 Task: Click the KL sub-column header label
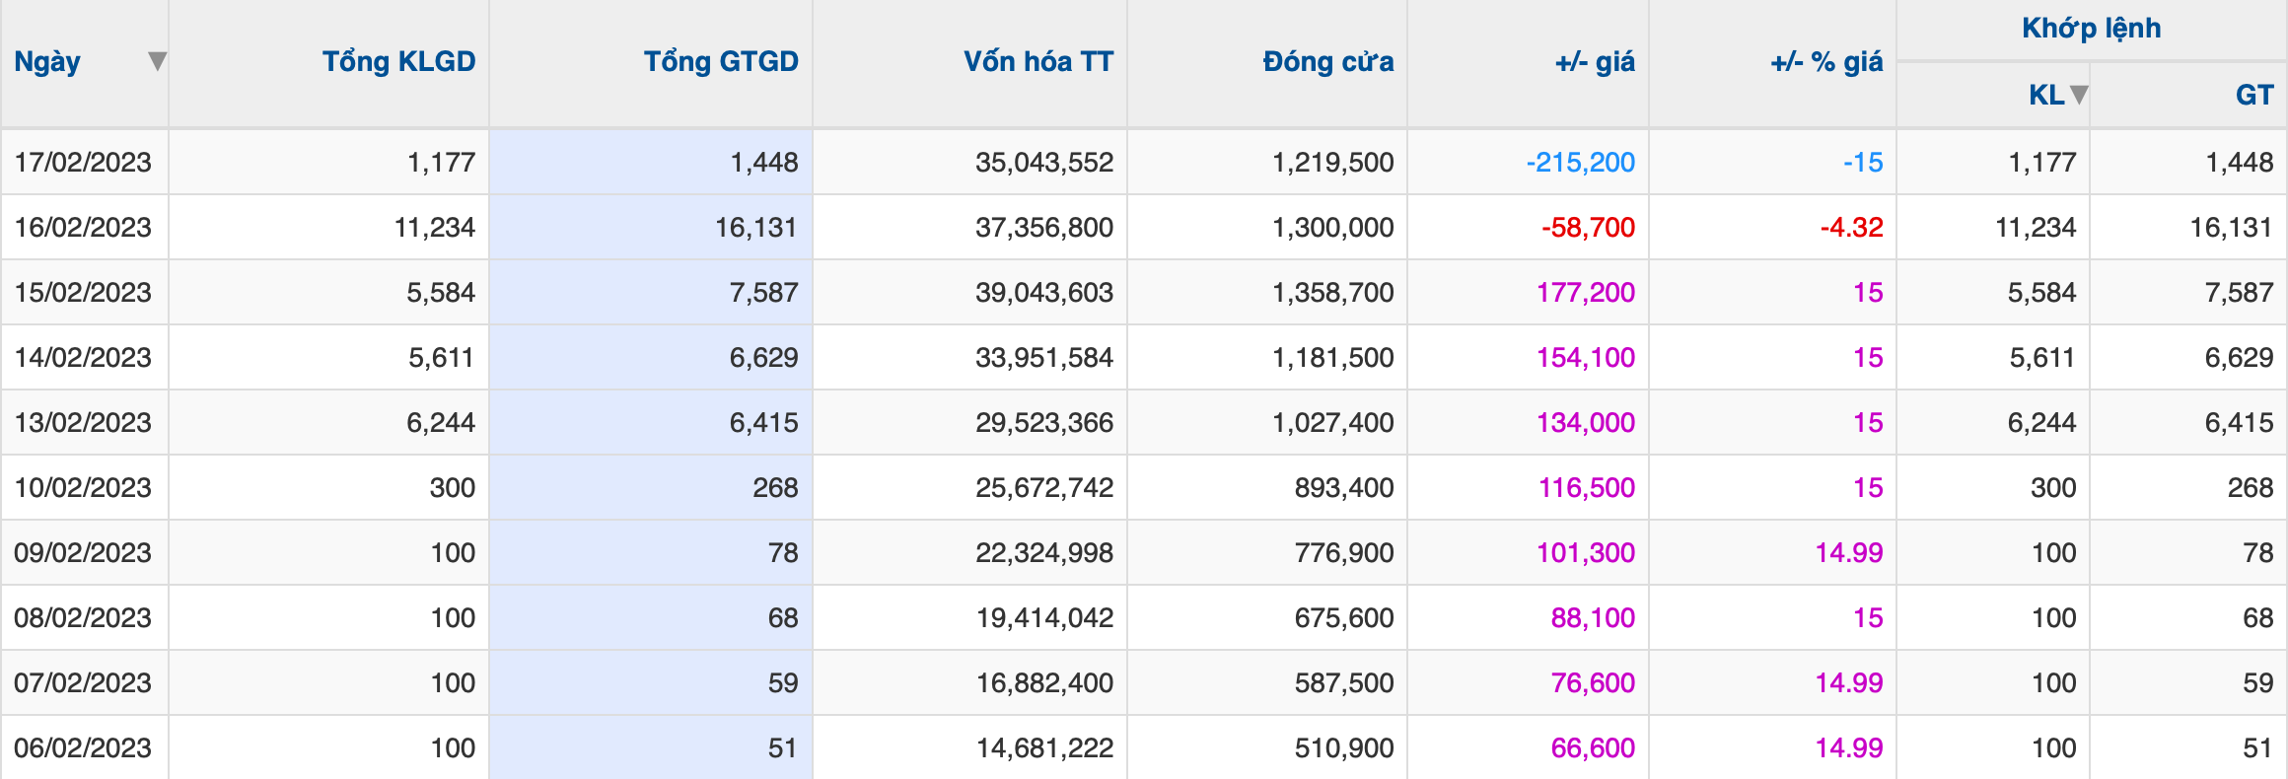click(2046, 95)
